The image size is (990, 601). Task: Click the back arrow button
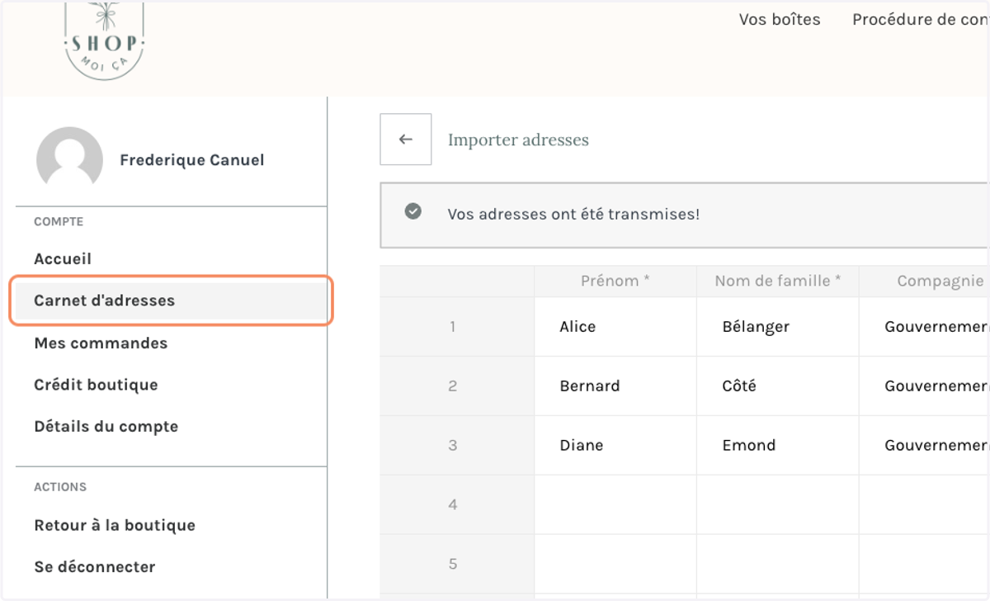[x=405, y=140]
